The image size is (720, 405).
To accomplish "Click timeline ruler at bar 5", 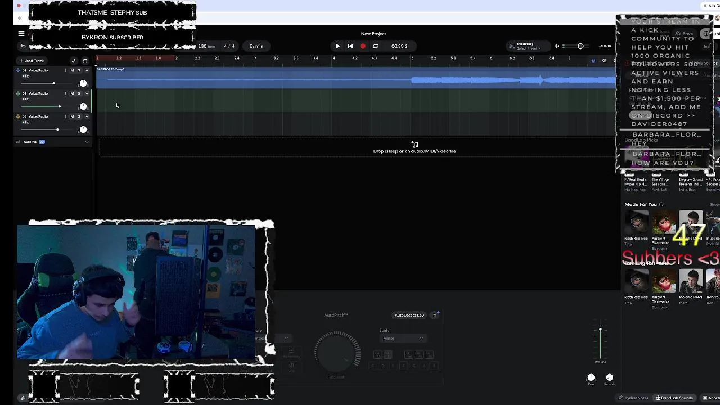I will click(412, 58).
